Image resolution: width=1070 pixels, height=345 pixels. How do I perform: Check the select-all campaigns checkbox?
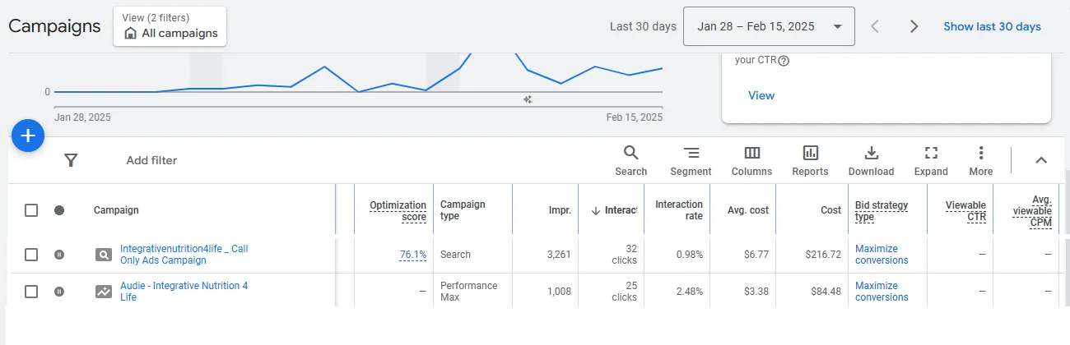click(x=31, y=210)
